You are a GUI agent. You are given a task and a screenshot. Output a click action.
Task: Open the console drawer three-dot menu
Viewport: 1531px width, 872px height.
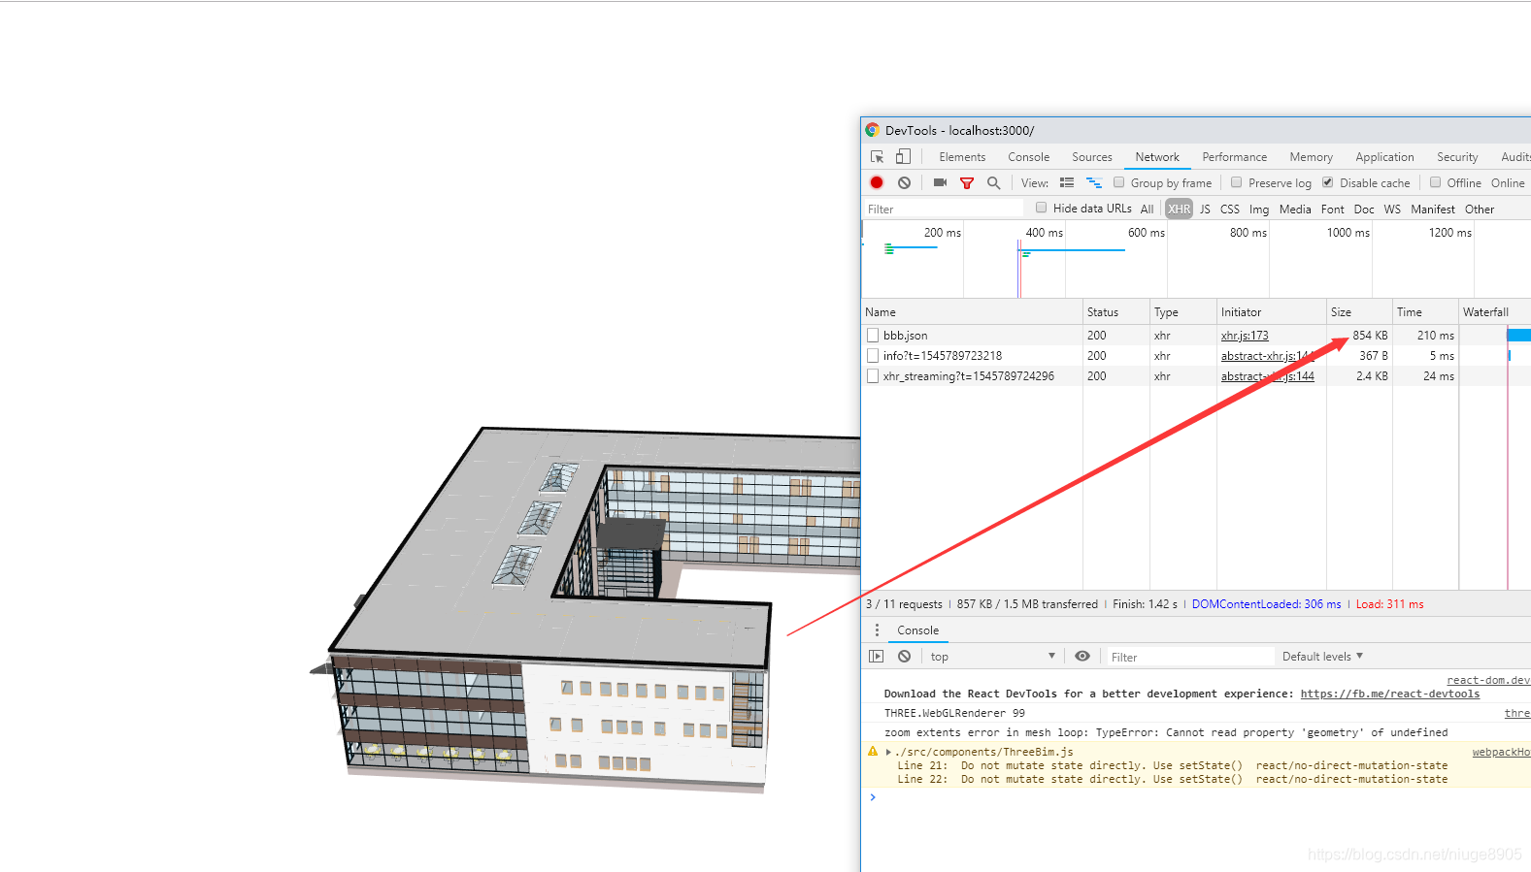(877, 630)
